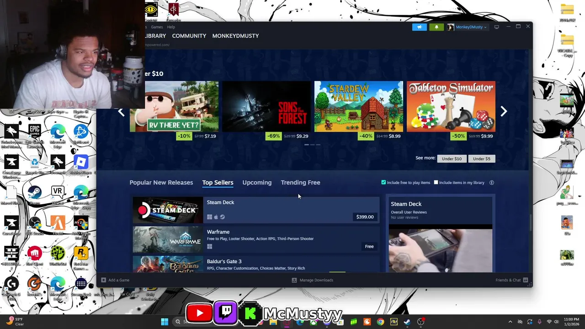Image resolution: width=585 pixels, height=329 pixels.
Task: Click the Steam Deck $399.00 price
Action: (x=365, y=217)
